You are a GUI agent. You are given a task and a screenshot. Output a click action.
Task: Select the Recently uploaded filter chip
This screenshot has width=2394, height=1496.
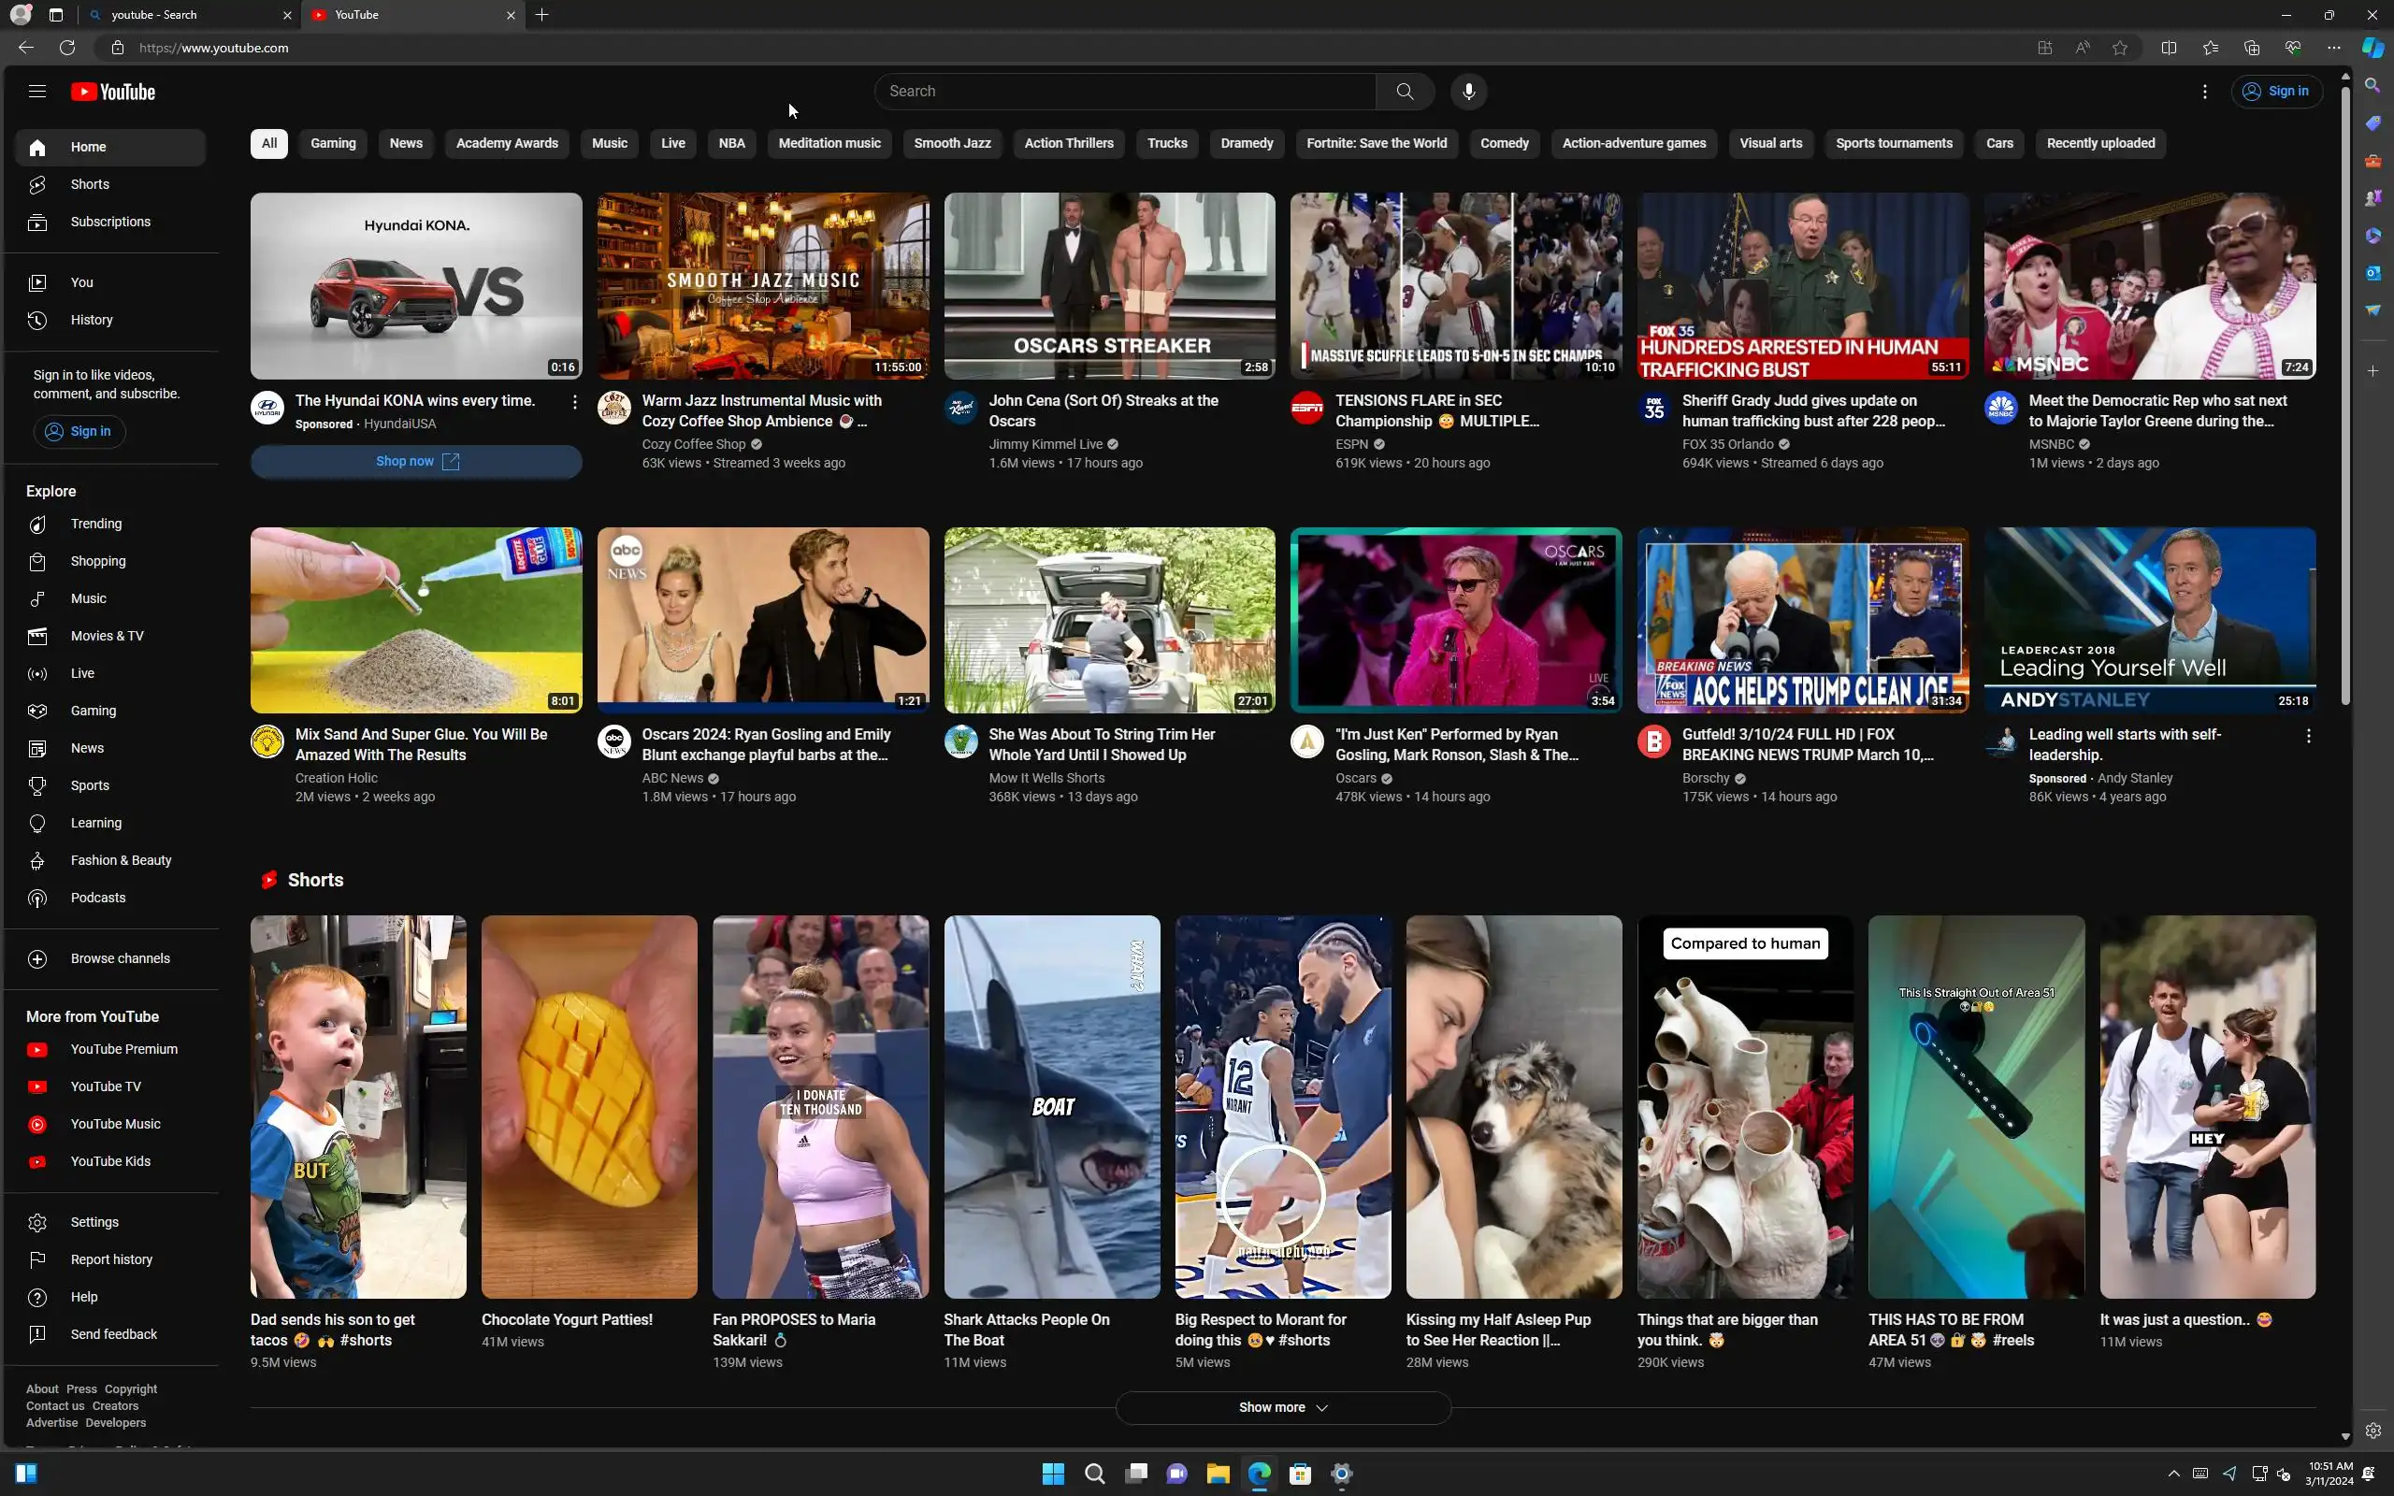(2100, 143)
